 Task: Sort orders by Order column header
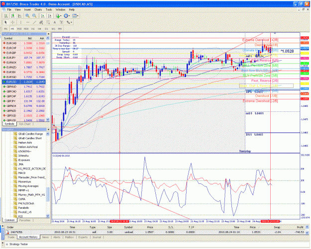(10, 227)
